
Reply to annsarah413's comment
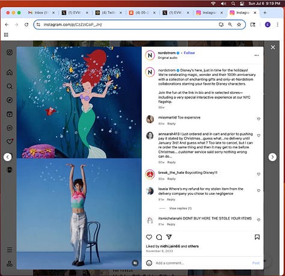[x=171, y=162]
